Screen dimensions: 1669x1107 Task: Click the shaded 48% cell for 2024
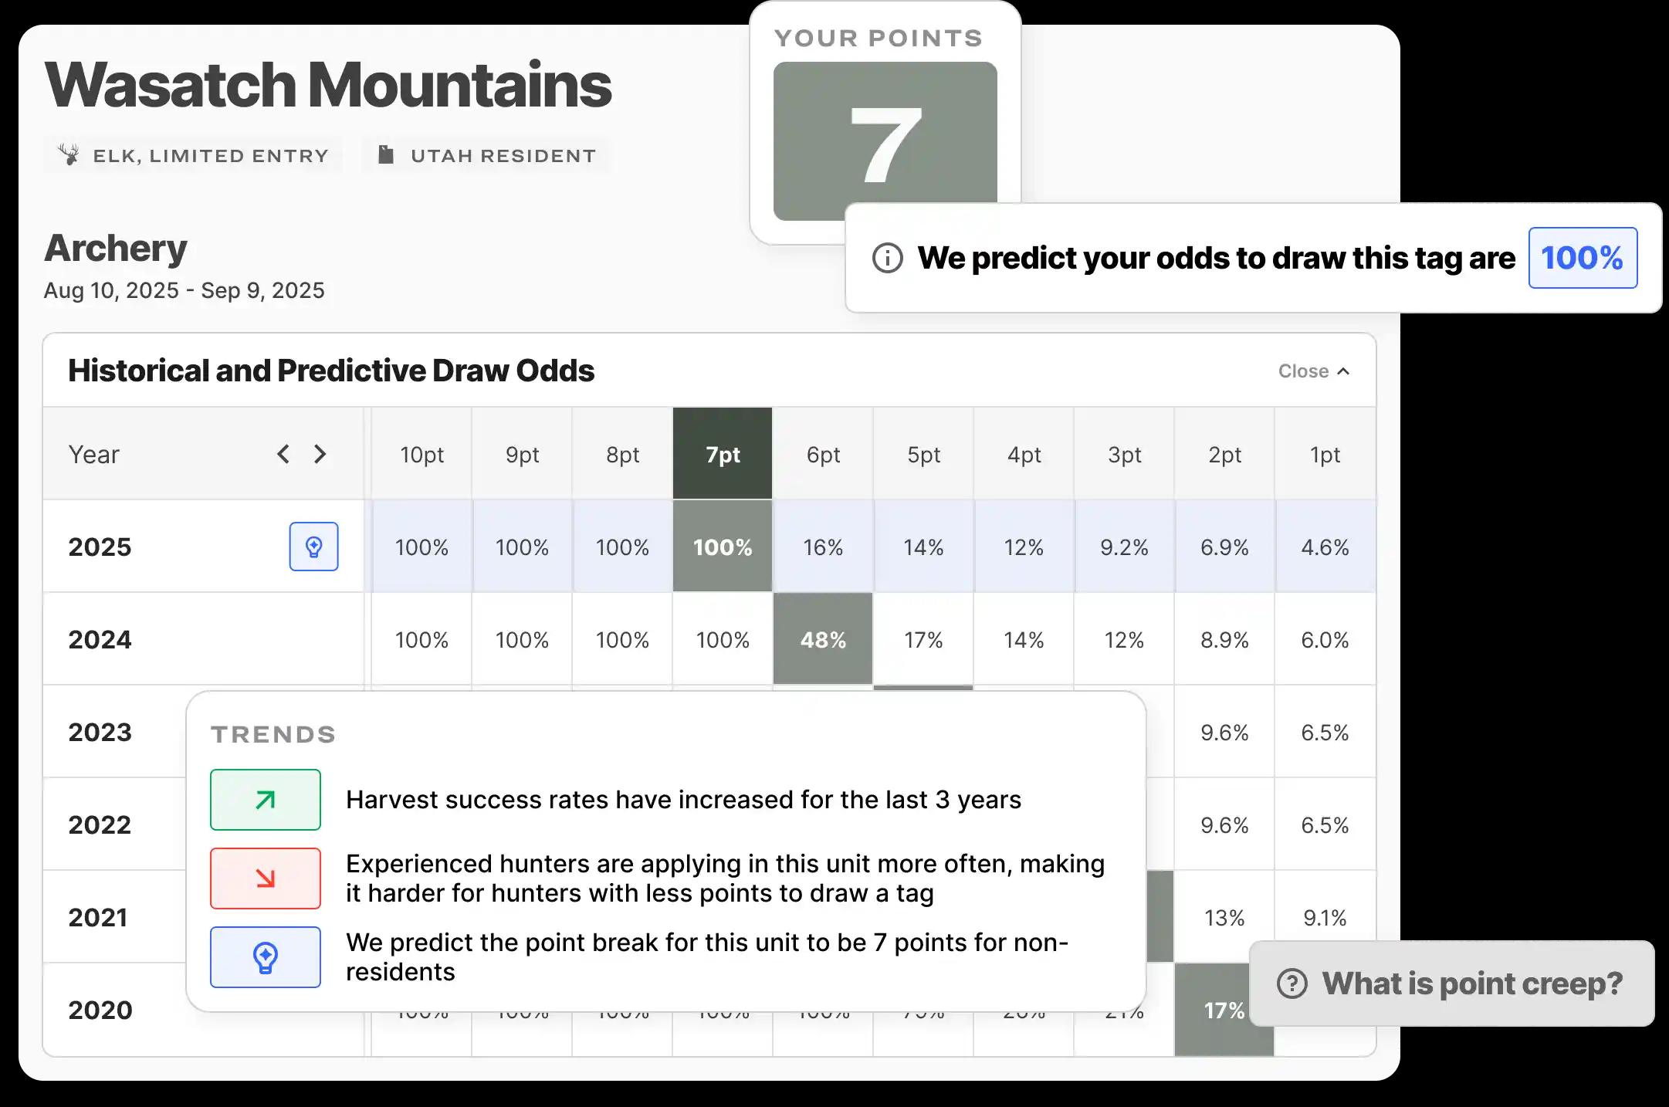[822, 639]
